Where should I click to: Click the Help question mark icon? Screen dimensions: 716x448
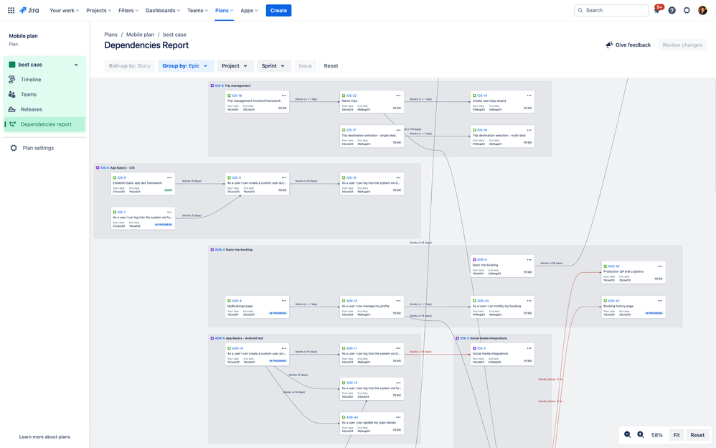(x=672, y=10)
